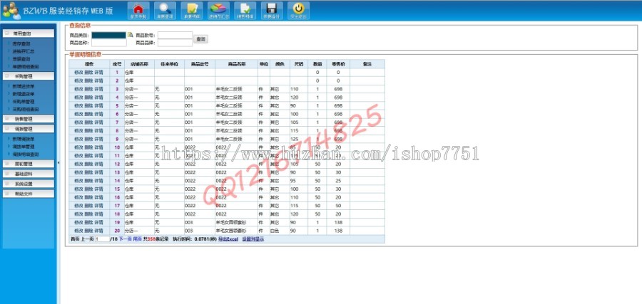Click the category lookup icon beside 商品类别 field
642x304 pixels.
(x=131, y=35)
